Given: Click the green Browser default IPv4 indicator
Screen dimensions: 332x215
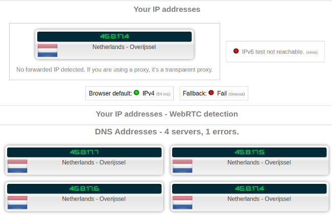Looking at the screenshot, I should [136, 93].
